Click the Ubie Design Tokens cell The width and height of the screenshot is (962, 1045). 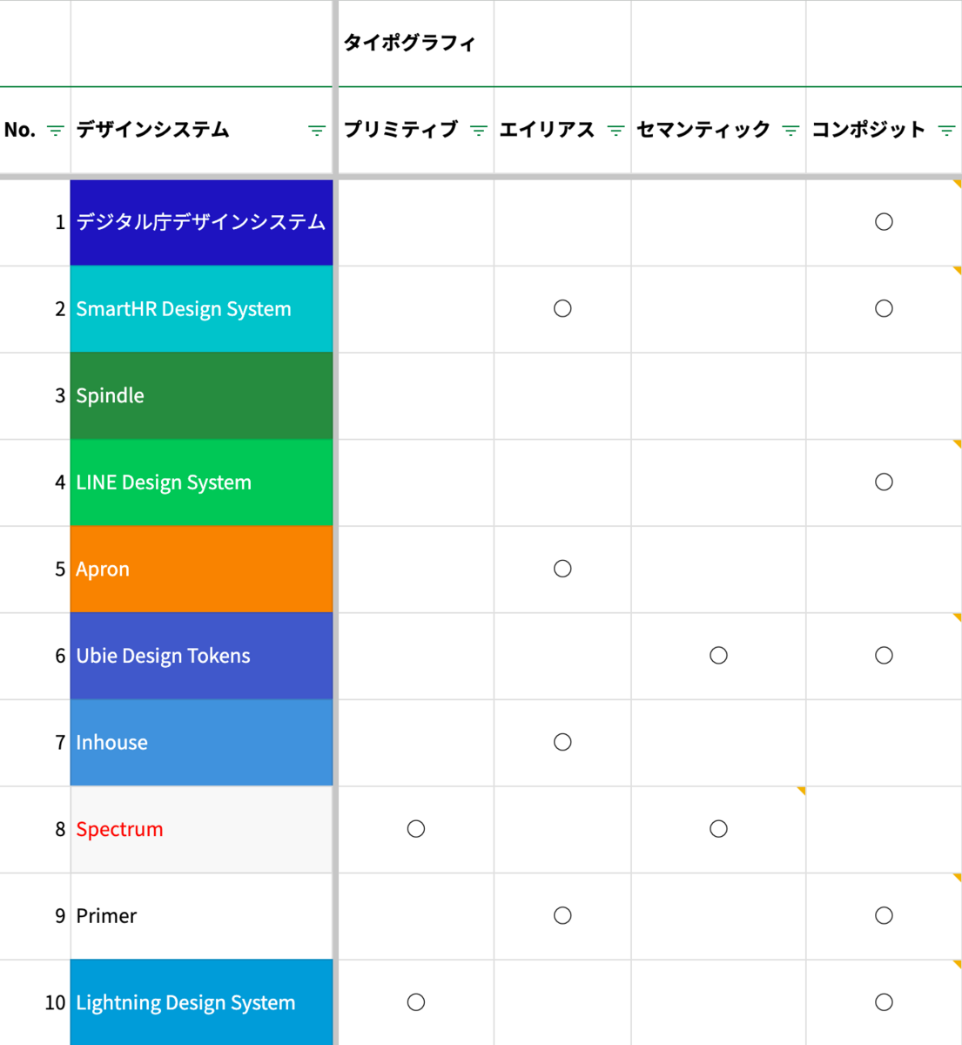(201, 656)
